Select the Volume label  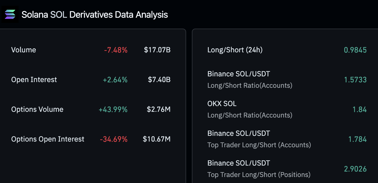pos(23,50)
